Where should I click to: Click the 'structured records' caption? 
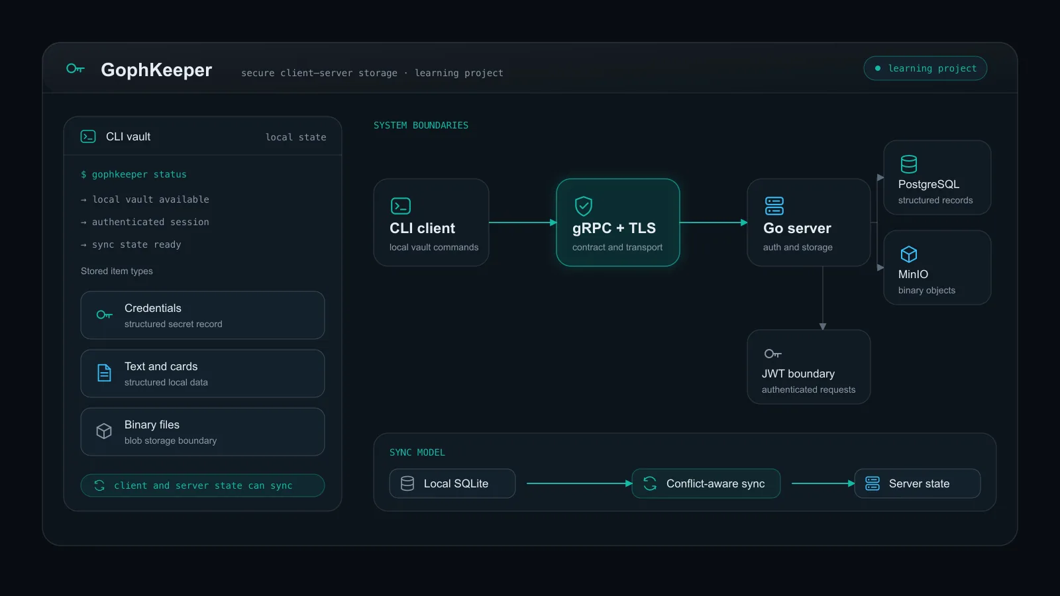coord(935,200)
